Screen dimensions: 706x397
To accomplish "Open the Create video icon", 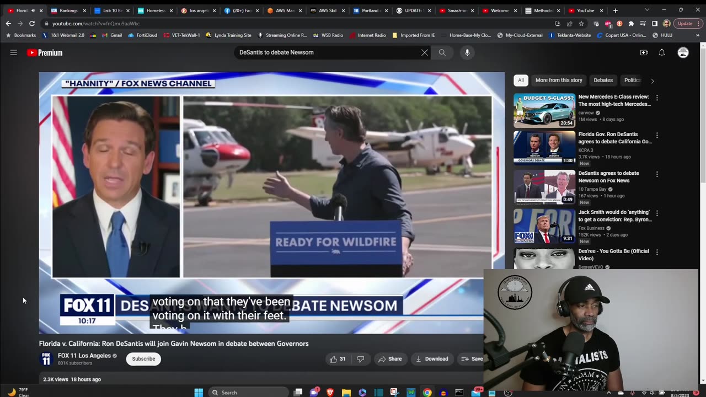I will point(644,52).
